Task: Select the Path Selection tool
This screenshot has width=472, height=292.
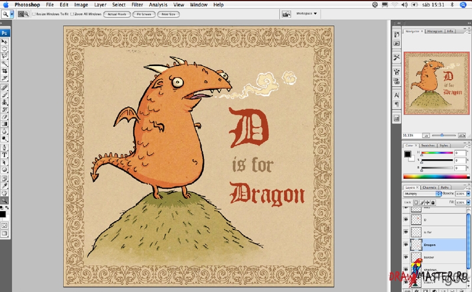Action: (x=4, y=162)
